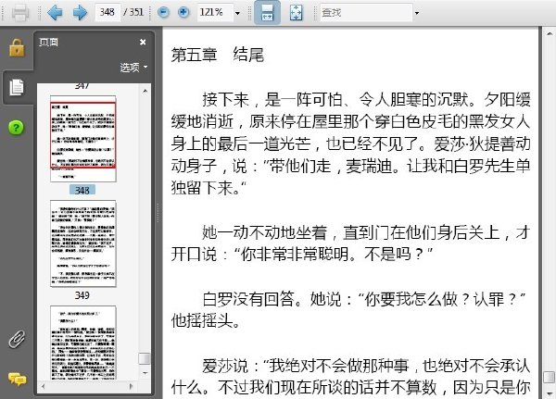Open the comments panel speech bubble icon
This screenshot has width=556, height=399.
(x=17, y=380)
